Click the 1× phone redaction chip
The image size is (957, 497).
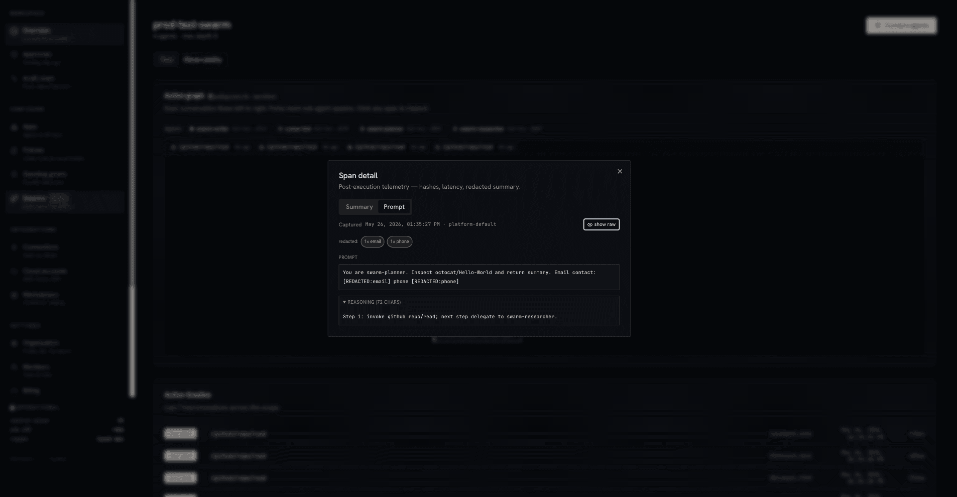400,241
